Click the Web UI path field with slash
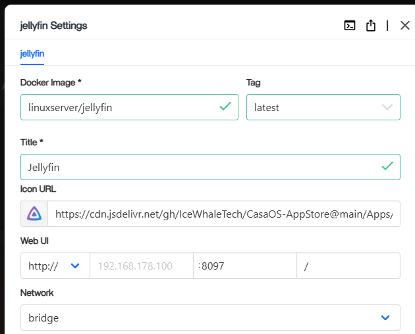This screenshot has width=415, height=334. point(348,266)
